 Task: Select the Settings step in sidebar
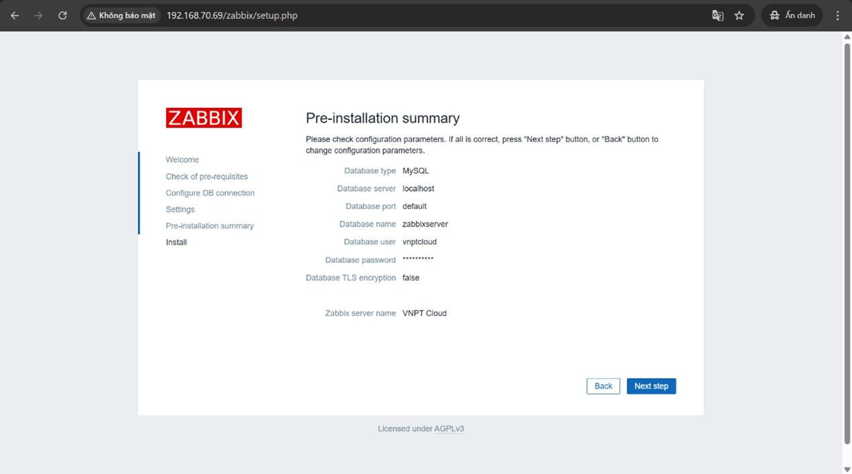pos(180,209)
